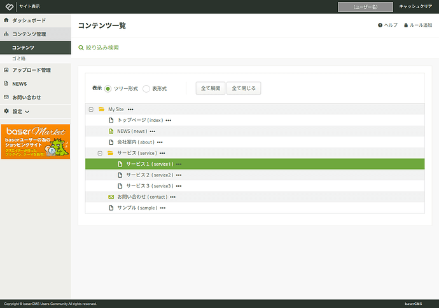Screen dimensions: 439x308
Task: Open サービス２ options dots menu
Action: [179, 175]
